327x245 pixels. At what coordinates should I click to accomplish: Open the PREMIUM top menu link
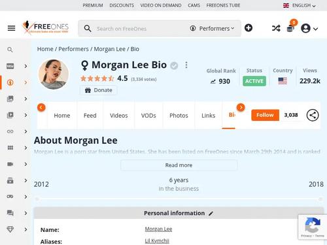click(93, 5)
